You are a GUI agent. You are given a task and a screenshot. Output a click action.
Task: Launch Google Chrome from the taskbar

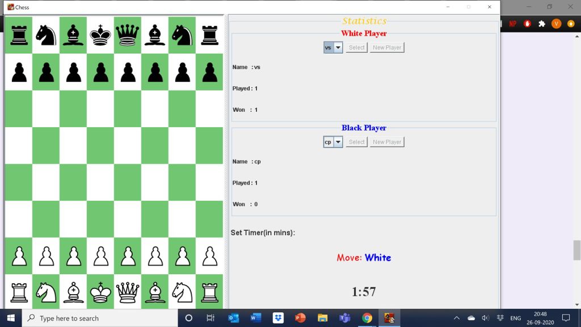(x=367, y=318)
